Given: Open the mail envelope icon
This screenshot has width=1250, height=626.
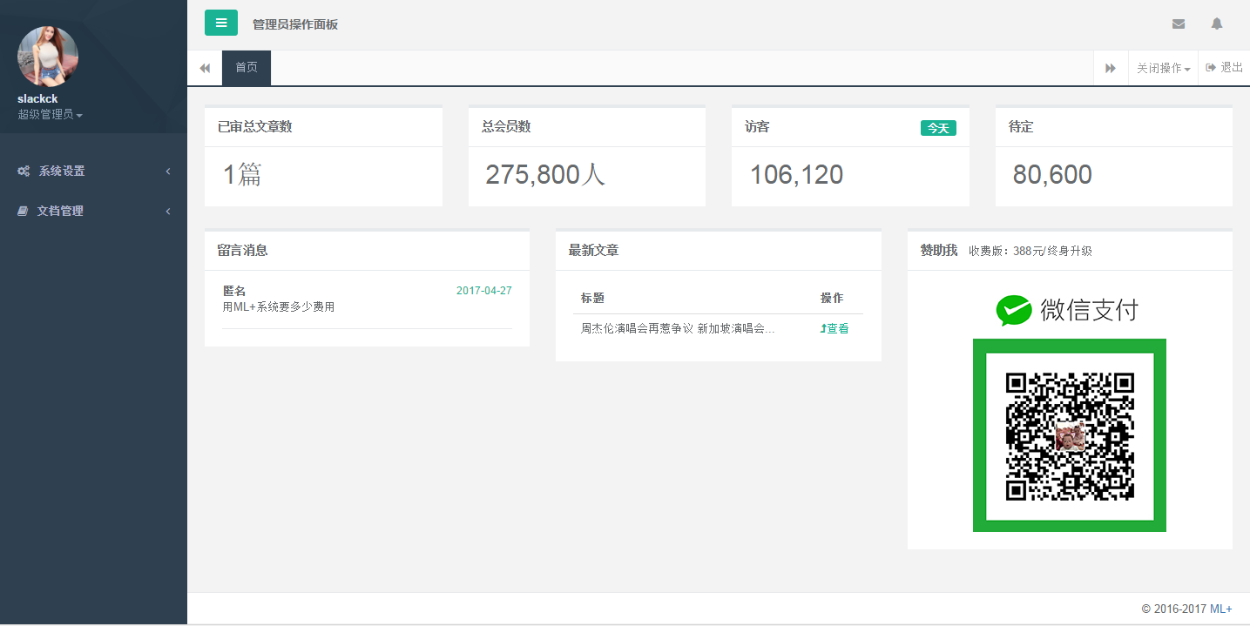Looking at the screenshot, I should 1179,24.
